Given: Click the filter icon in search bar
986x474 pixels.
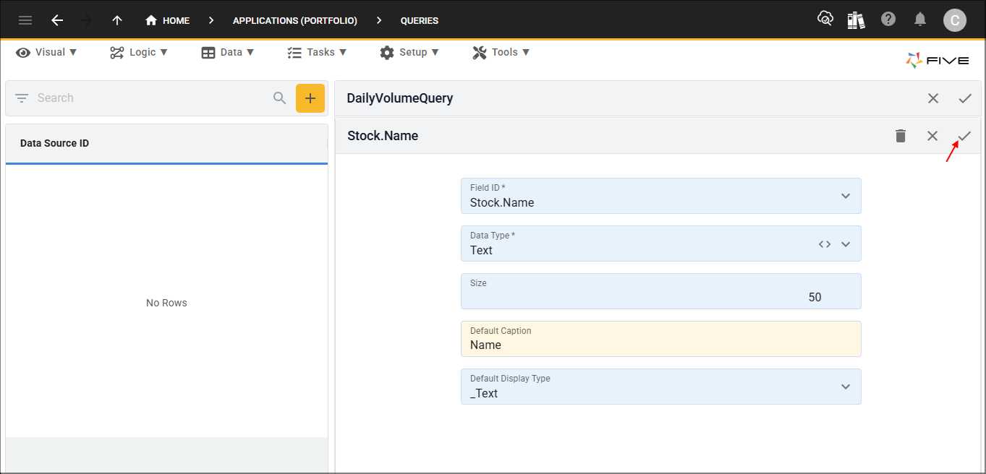Looking at the screenshot, I should pos(22,98).
